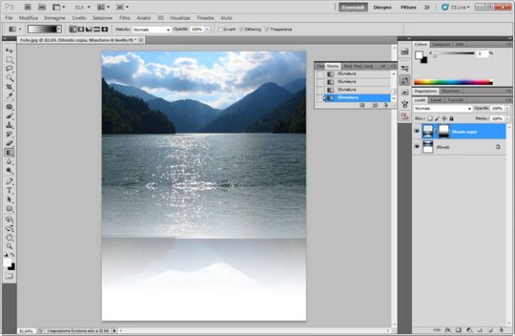
Task: Pick the radial gradient style icon
Action: pos(81,29)
